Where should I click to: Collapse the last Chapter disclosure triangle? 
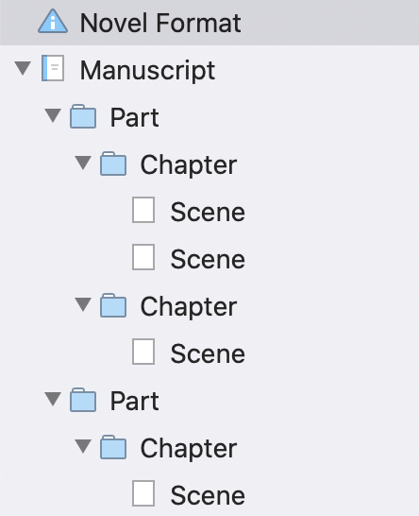(83, 446)
